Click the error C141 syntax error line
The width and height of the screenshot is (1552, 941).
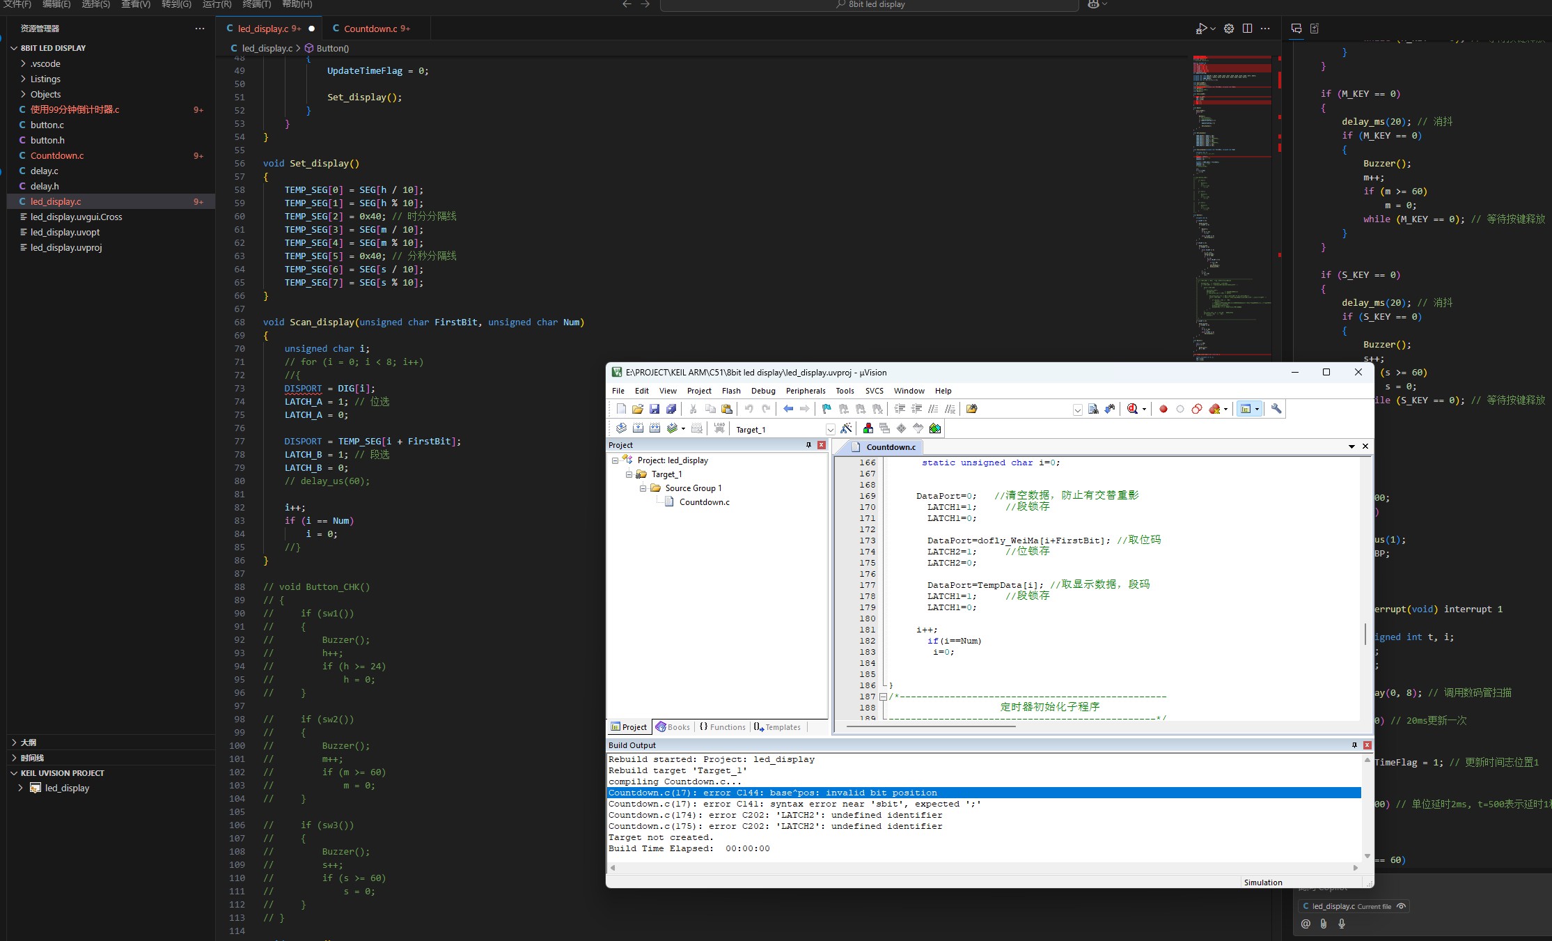794,804
